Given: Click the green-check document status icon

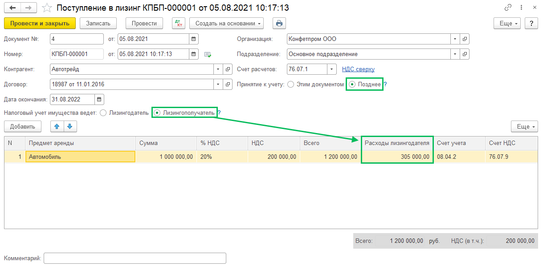Looking at the screenshot, I should click(x=208, y=54).
